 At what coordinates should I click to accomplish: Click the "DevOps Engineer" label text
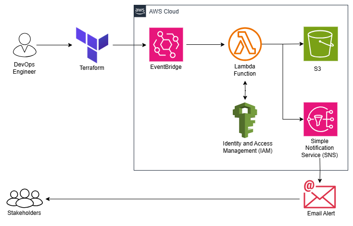click(x=25, y=68)
